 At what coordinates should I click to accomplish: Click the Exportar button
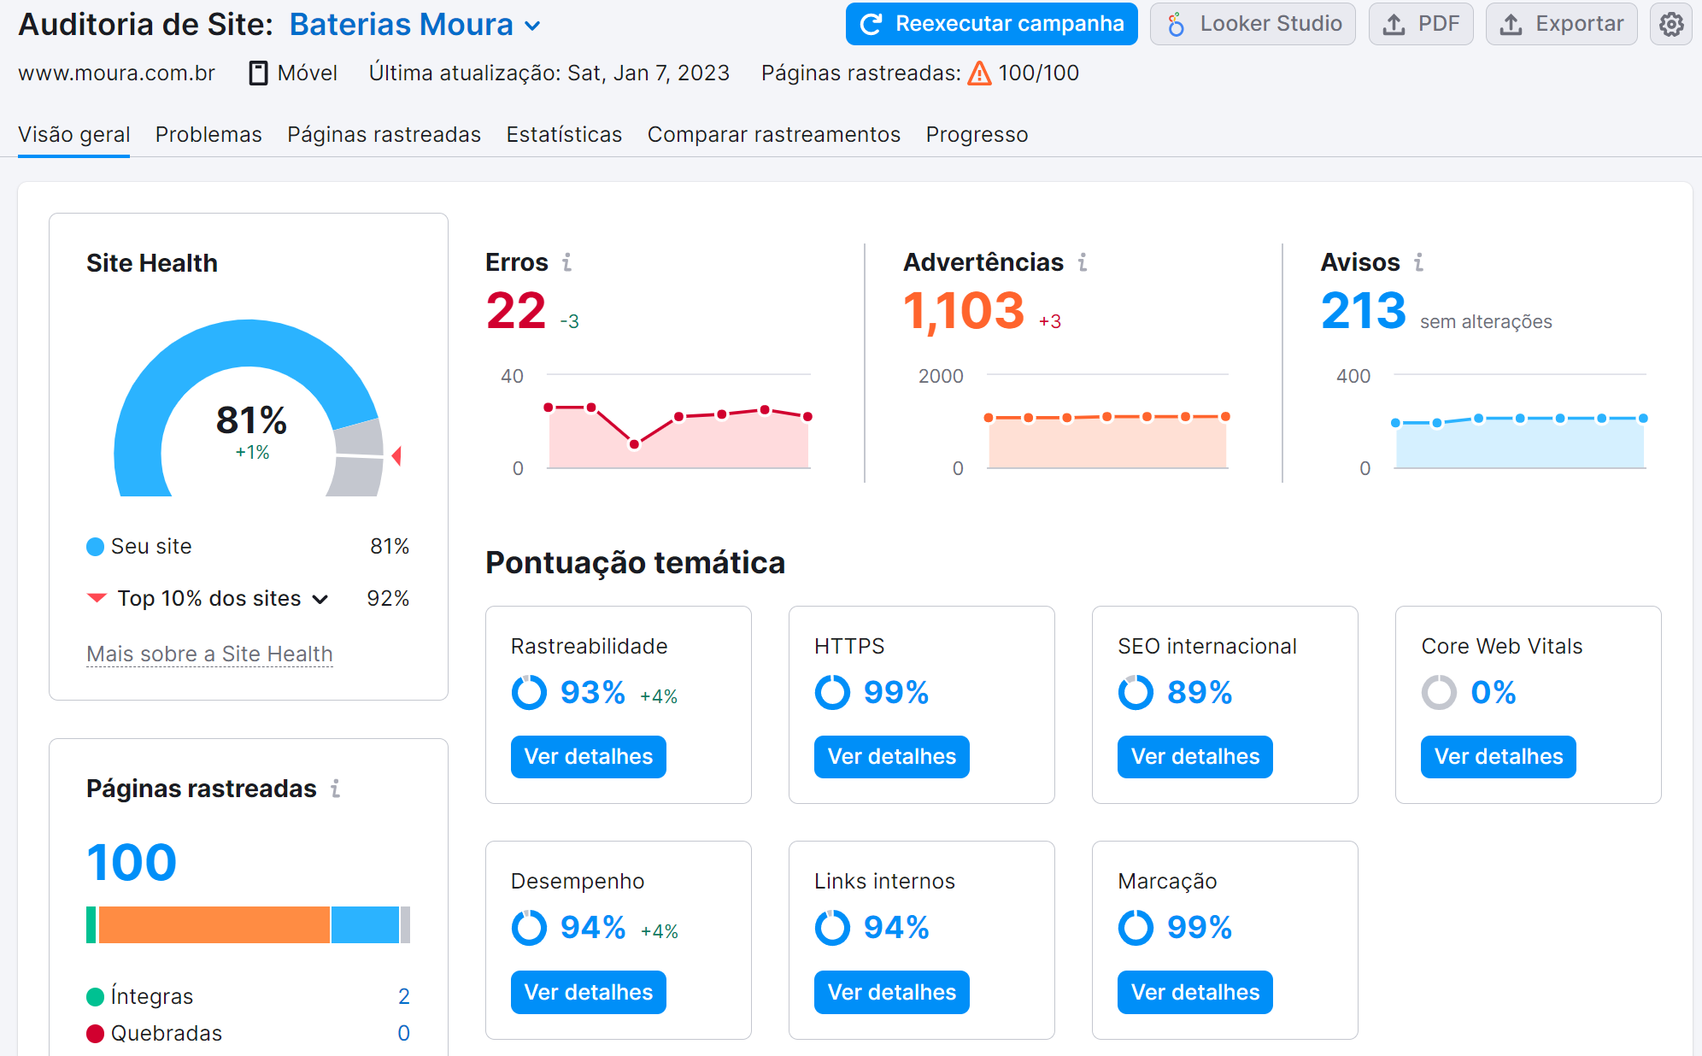pyautogui.click(x=1561, y=24)
